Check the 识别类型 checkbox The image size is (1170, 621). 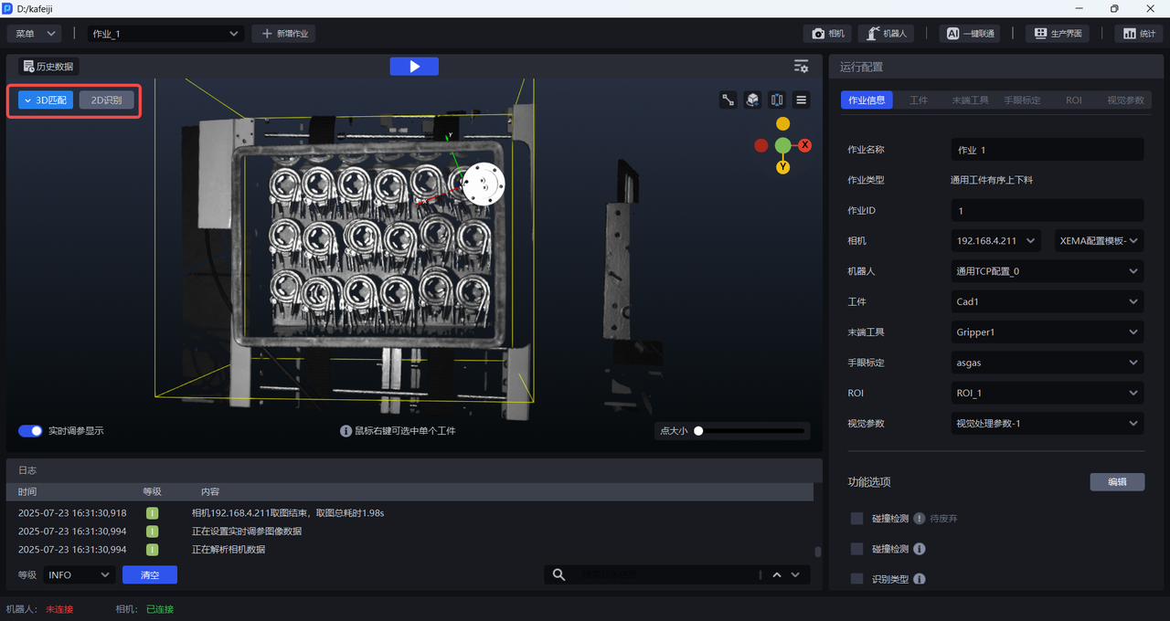(x=856, y=579)
